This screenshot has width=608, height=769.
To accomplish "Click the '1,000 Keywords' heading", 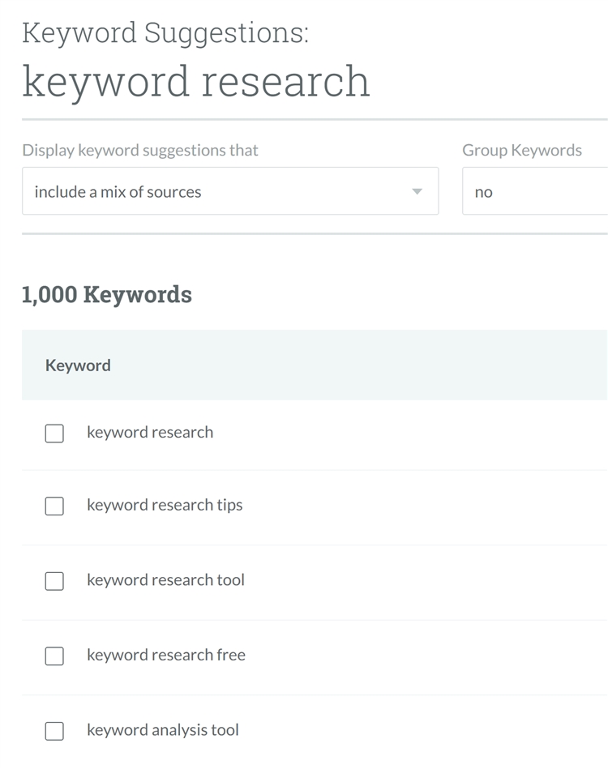I will point(107,294).
